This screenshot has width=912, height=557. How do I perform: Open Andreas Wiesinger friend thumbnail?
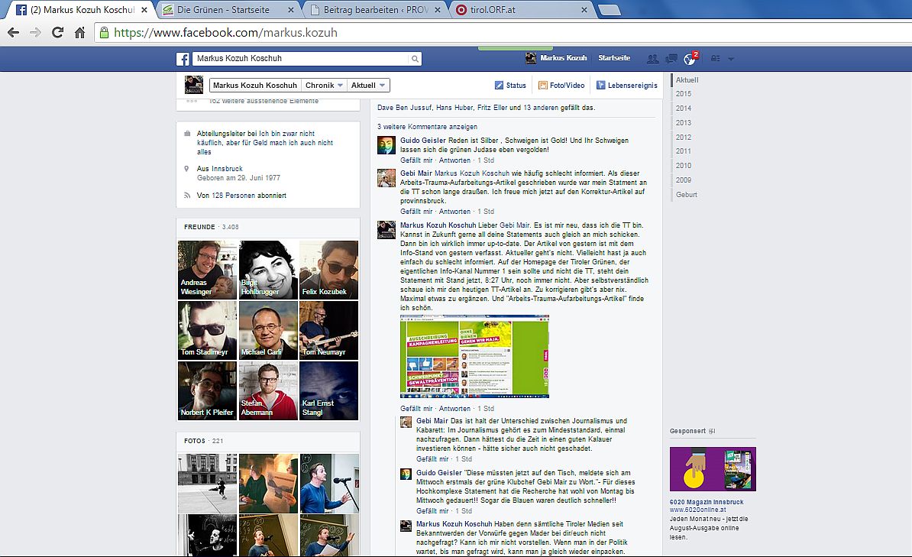click(208, 270)
